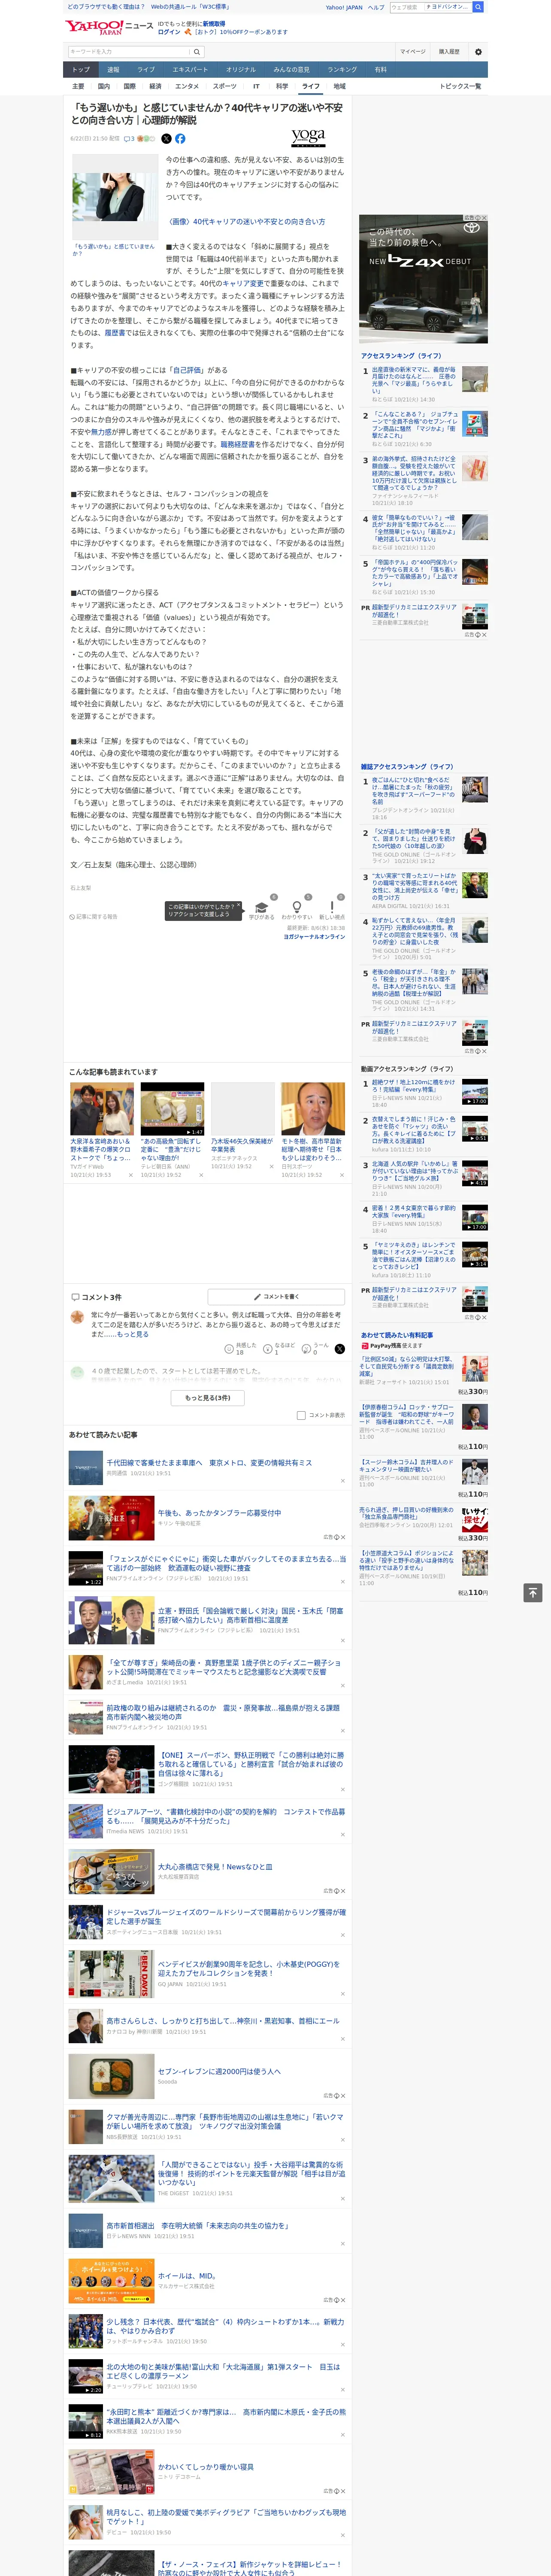Select the ランキング navigation tab
The image size is (551, 2576).
pos(342,70)
